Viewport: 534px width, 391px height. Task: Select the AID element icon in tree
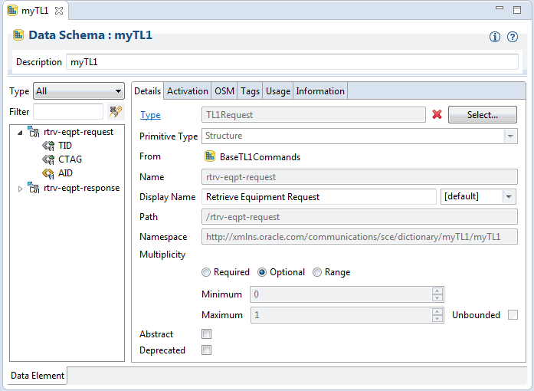tap(48, 173)
